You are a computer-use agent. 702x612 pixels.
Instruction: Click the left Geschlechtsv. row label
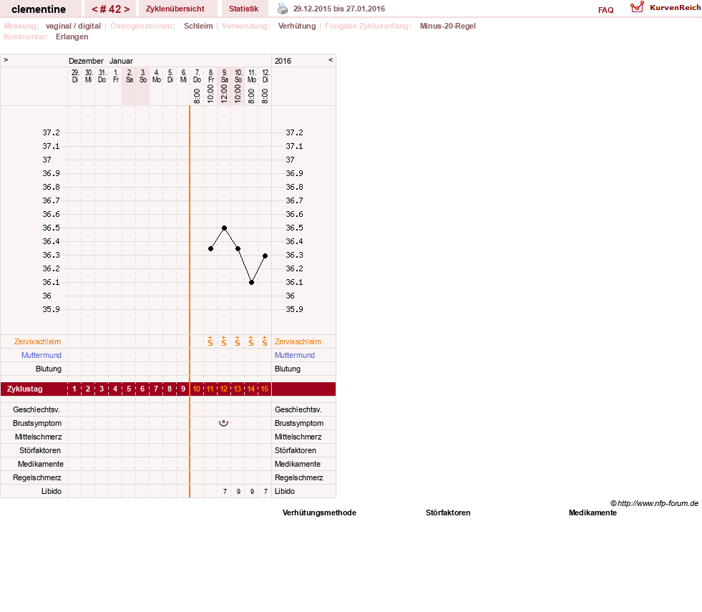pyautogui.click(x=36, y=409)
